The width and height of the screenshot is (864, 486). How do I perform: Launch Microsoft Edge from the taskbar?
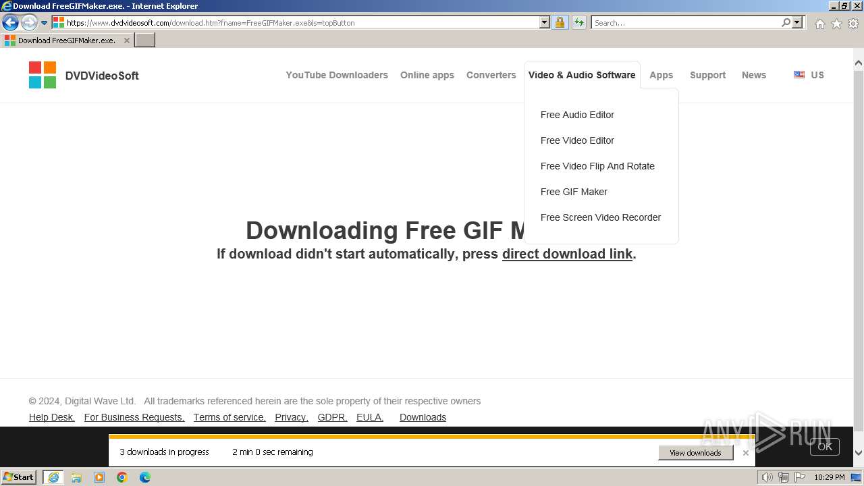click(x=145, y=477)
